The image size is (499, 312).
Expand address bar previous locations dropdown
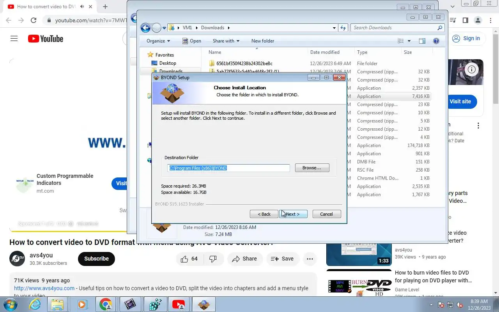click(334, 28)
